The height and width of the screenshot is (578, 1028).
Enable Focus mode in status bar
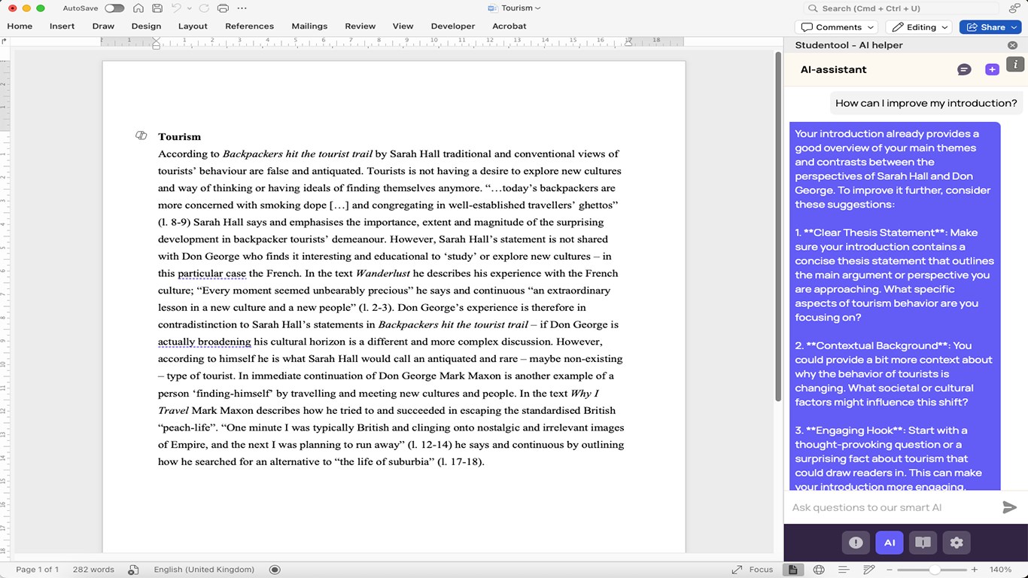753,570
